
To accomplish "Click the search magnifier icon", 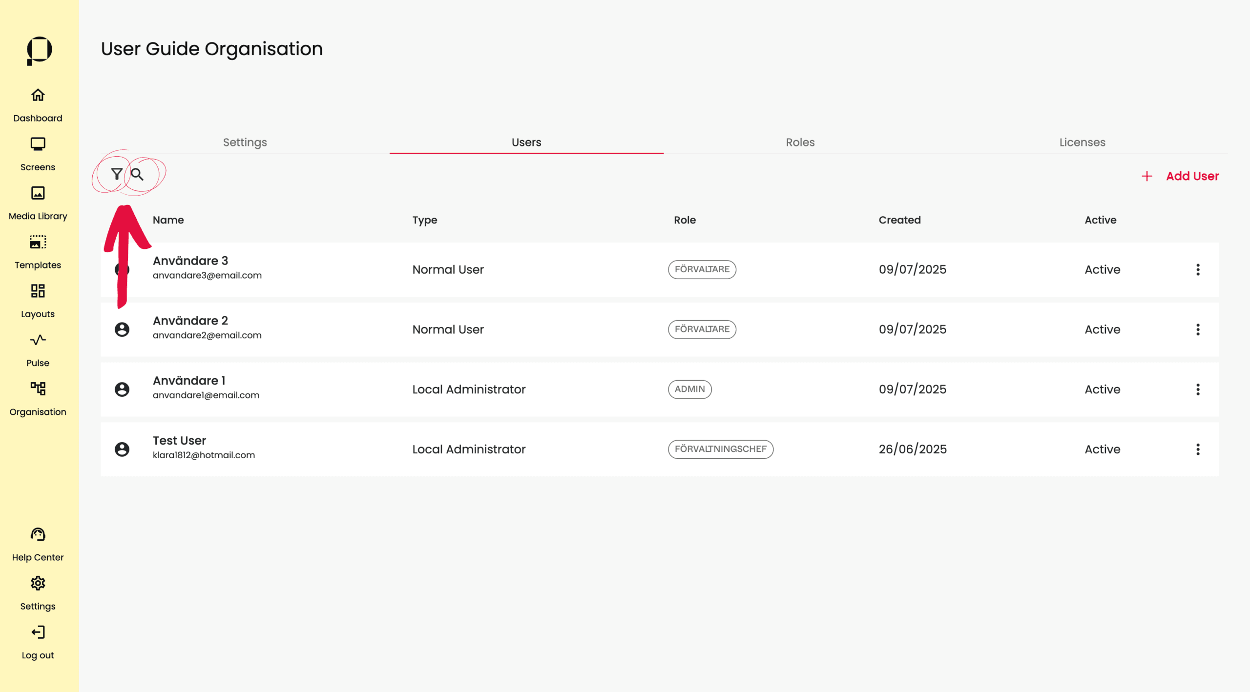I will tap(137, 174).
